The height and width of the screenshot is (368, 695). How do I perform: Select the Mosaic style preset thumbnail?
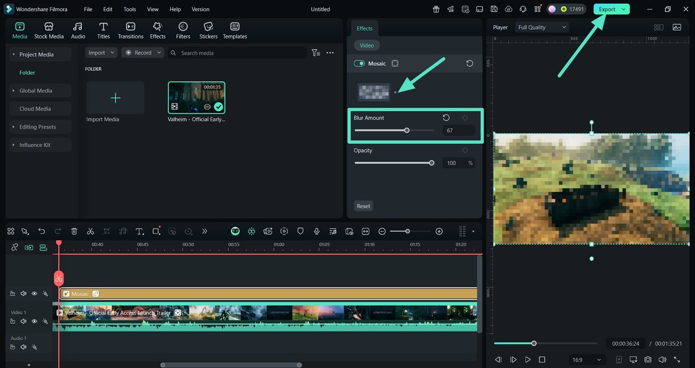pyautogui.click(x=374, y=92)
